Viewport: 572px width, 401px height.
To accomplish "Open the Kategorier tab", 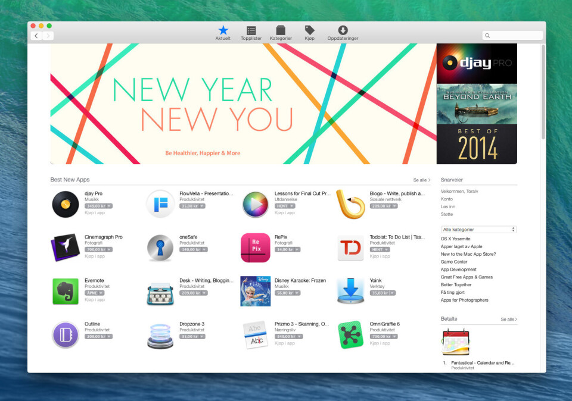I will coord(281,33).
